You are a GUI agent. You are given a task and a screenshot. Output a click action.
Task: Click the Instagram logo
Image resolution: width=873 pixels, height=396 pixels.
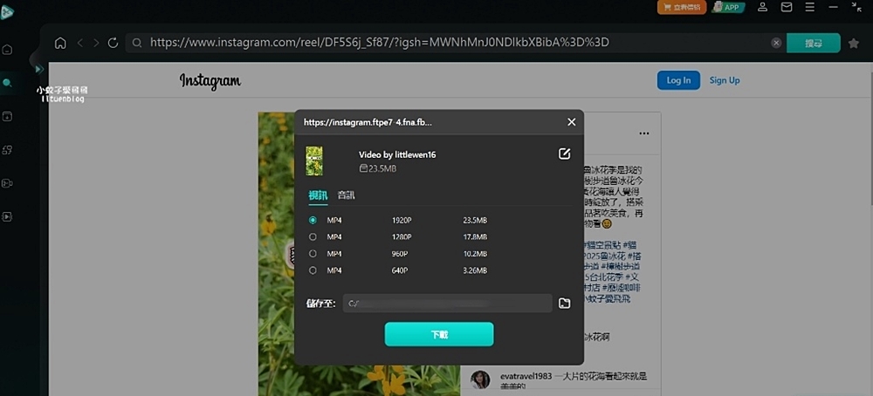click(210, 81)
